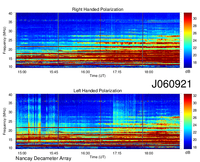Click the 32 dB label on lower colorbar

pos(195,96)
